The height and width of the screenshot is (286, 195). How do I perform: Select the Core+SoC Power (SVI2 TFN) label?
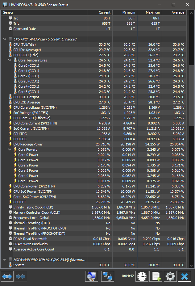click(35, 197)
